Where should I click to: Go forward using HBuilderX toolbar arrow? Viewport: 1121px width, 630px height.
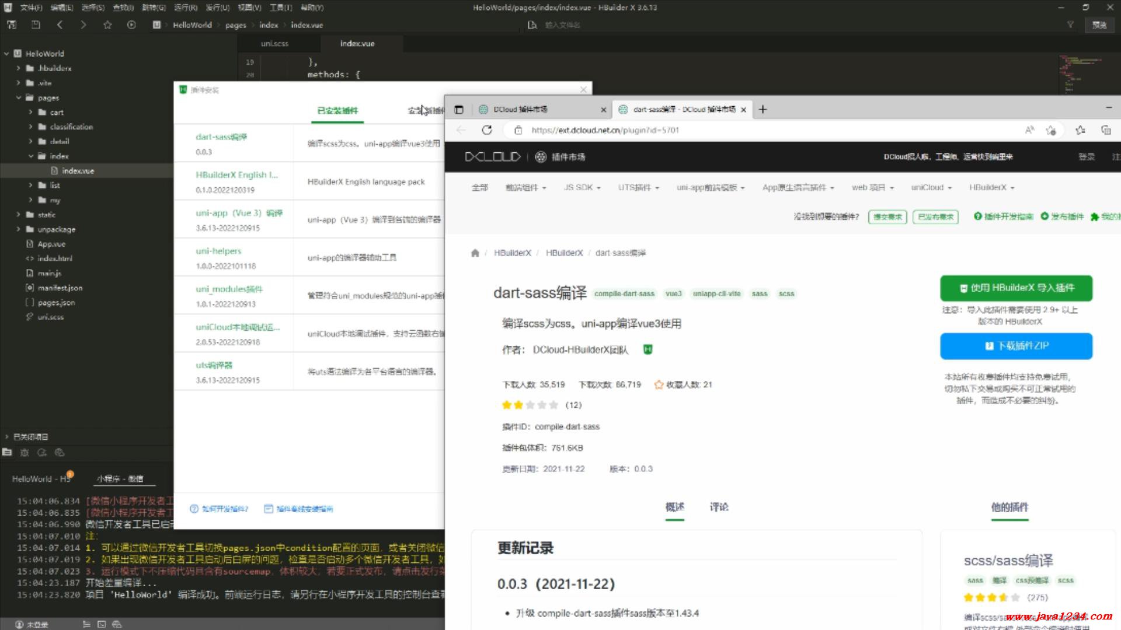click(83, 24)
